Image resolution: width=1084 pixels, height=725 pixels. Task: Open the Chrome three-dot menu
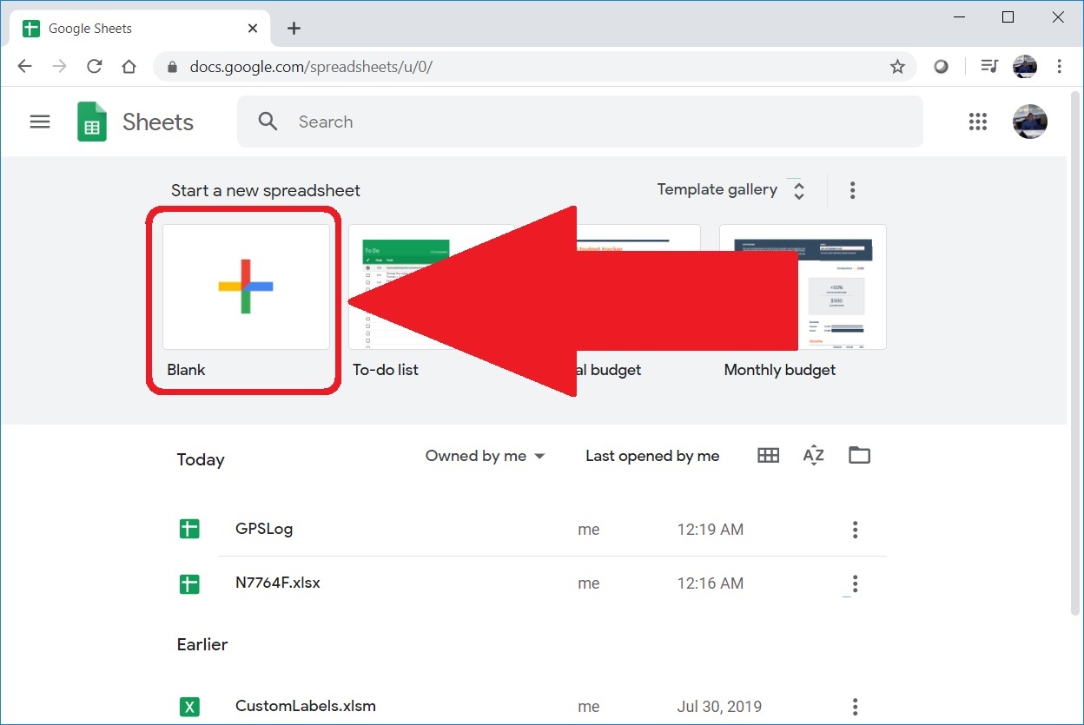1059,67
